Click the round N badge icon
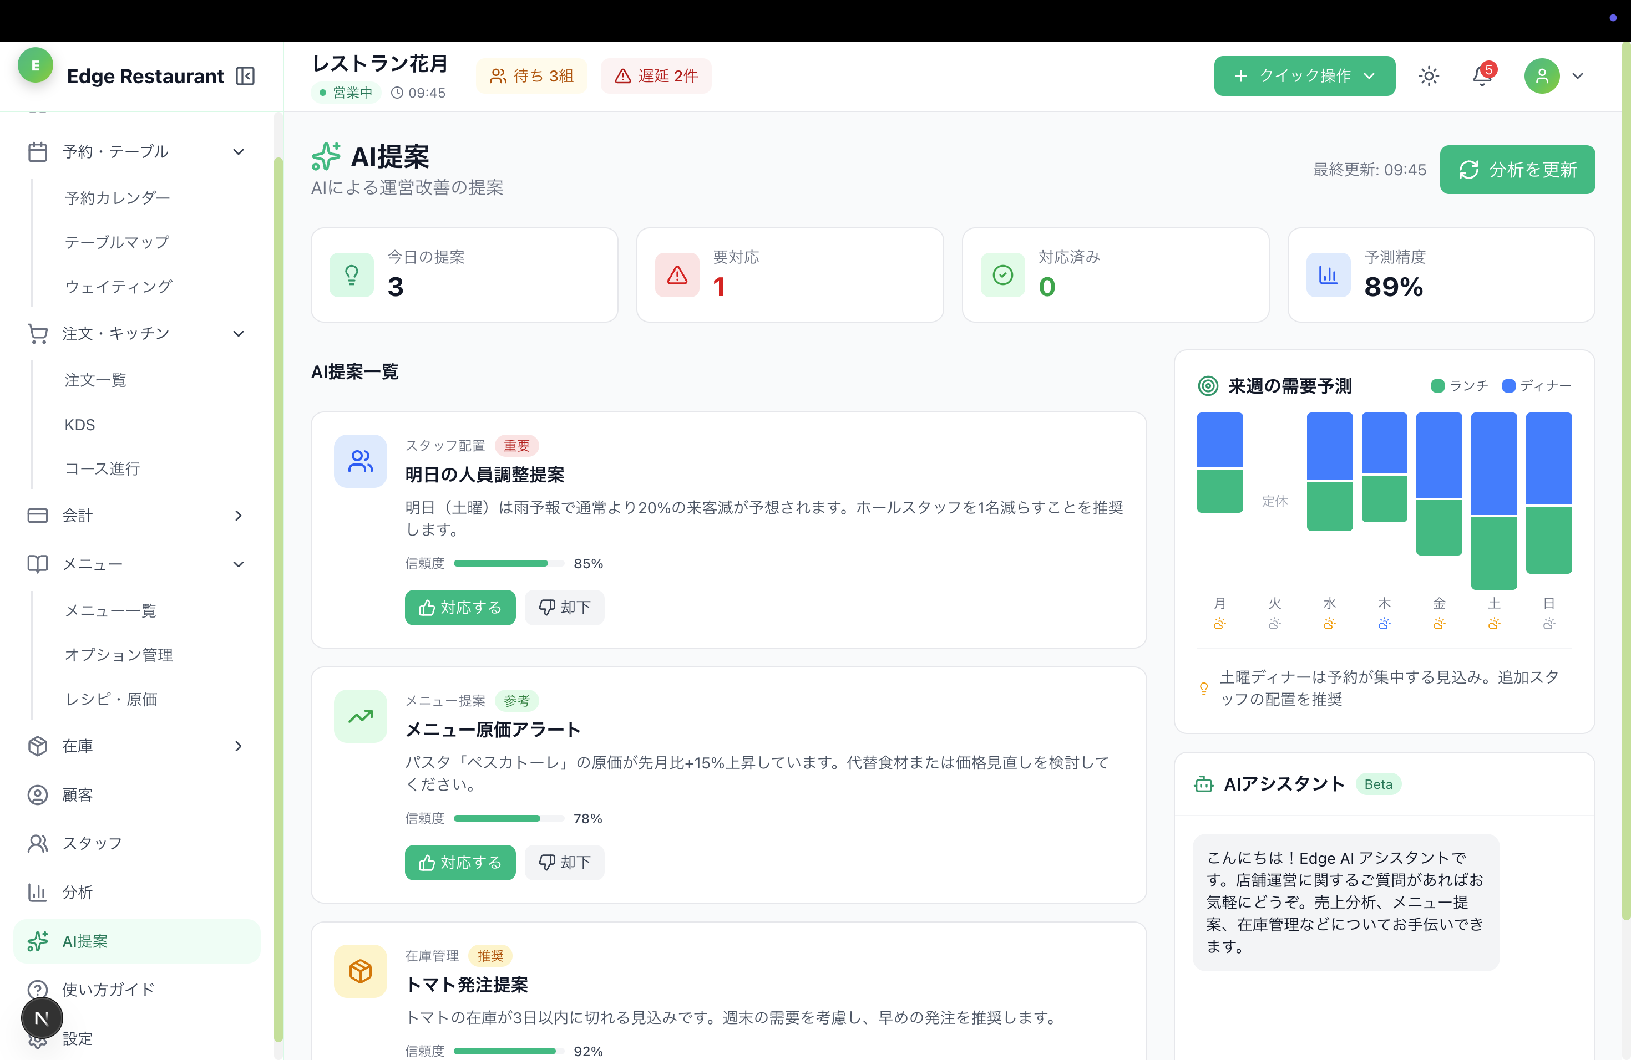 pyautogui.click(x=42, y=1018)
